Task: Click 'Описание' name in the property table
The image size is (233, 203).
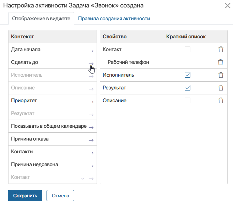Action: pyautogui.click(x=114, y=100)
